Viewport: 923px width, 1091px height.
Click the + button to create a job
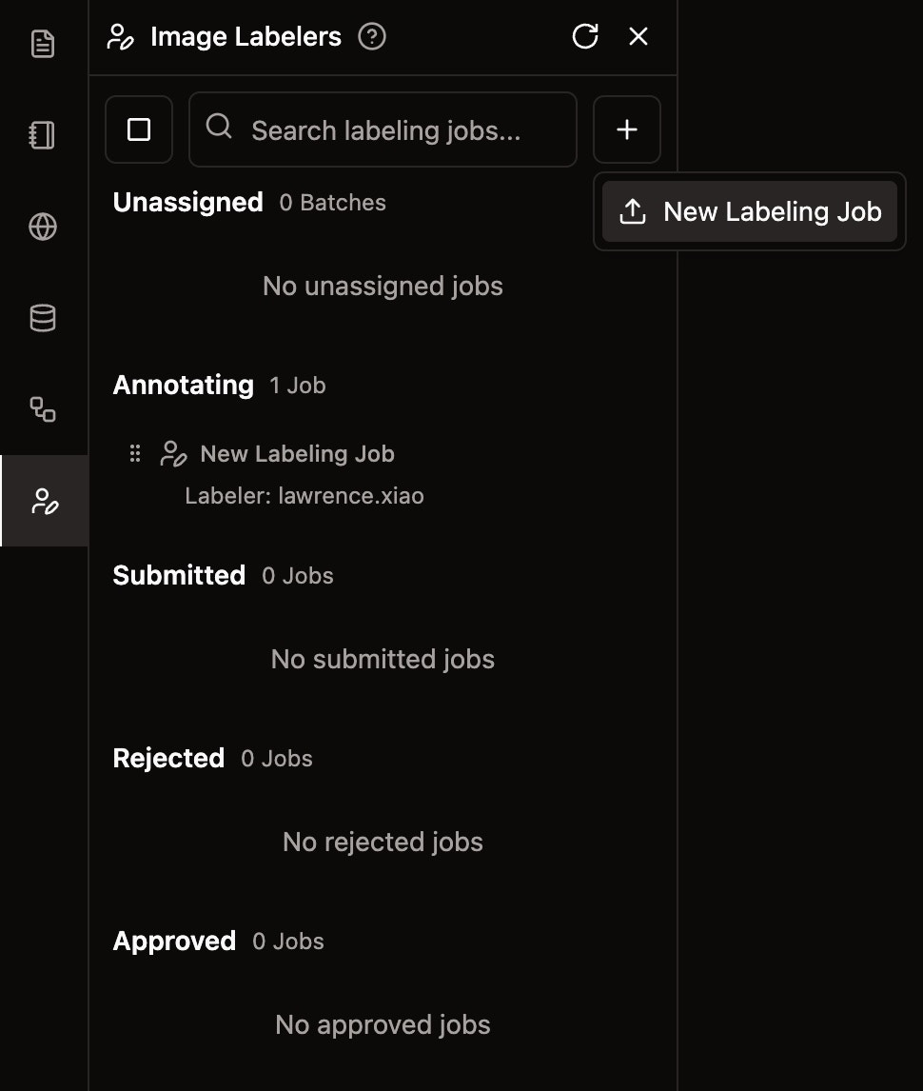point(627,129)
